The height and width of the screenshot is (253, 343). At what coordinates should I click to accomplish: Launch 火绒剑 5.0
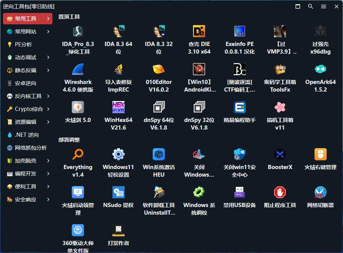tap(78, 112)
